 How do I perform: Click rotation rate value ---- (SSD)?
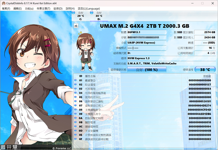(205, 43)
